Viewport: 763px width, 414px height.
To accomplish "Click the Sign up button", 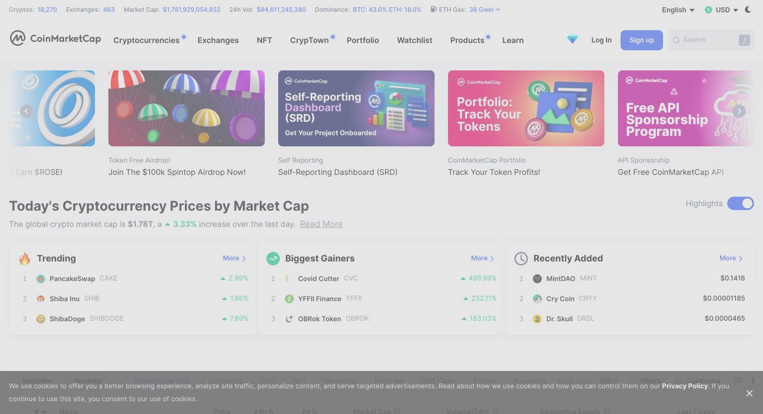I will (641, 40).
